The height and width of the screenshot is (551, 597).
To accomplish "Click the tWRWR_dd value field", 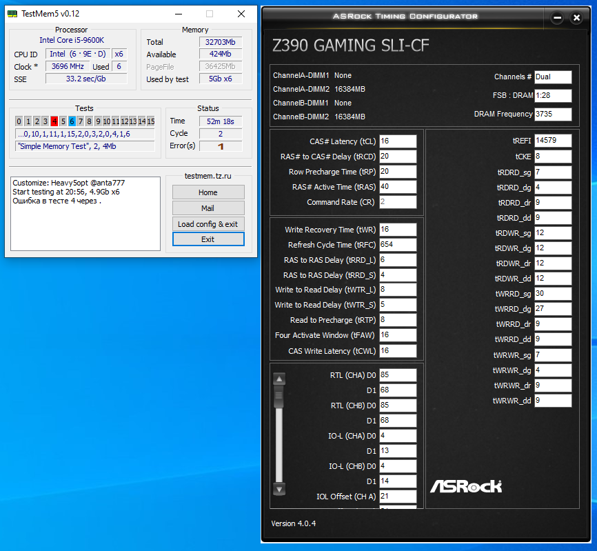I will click(553, 401).
